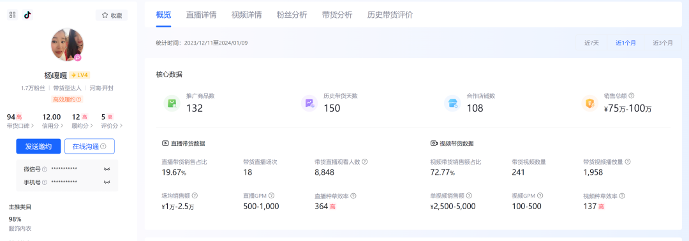Click help icon beside 视频GPM

pyautogui.click(x=540, y=196)
